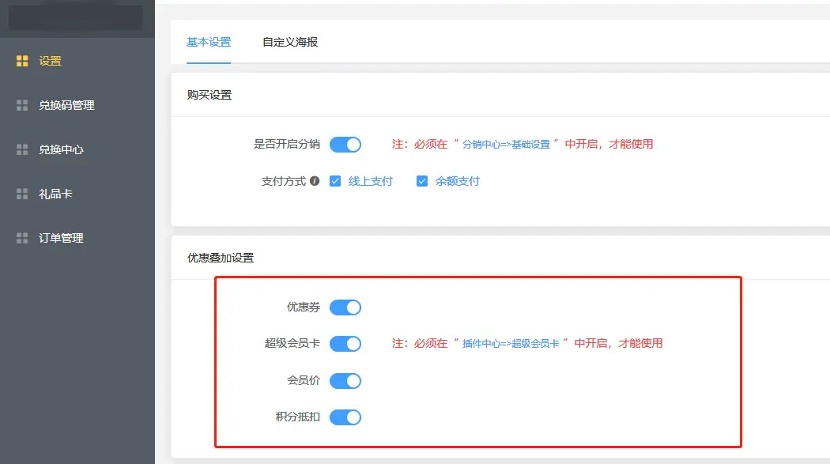Image resolution: width=830 pixels, height=464 pixels.
Task: Click the 线上支付 label text
Action: click(371, 182)
